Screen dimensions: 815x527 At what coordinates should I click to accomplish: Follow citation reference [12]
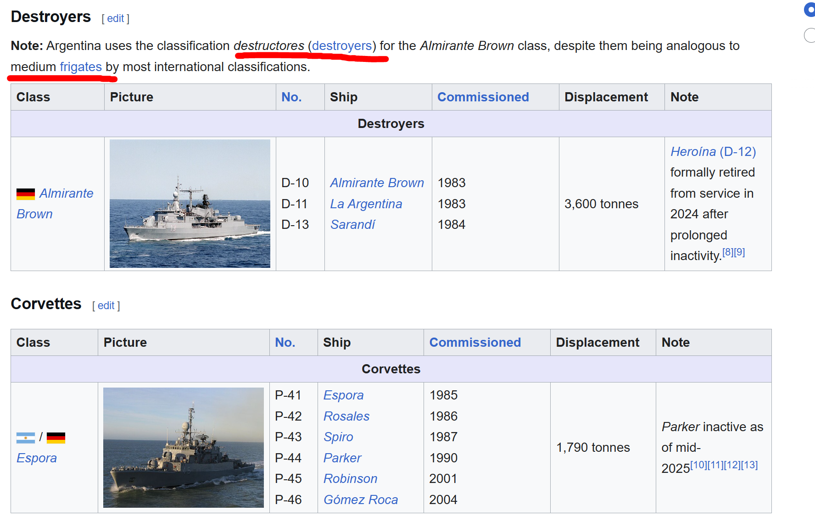(733, 465)
